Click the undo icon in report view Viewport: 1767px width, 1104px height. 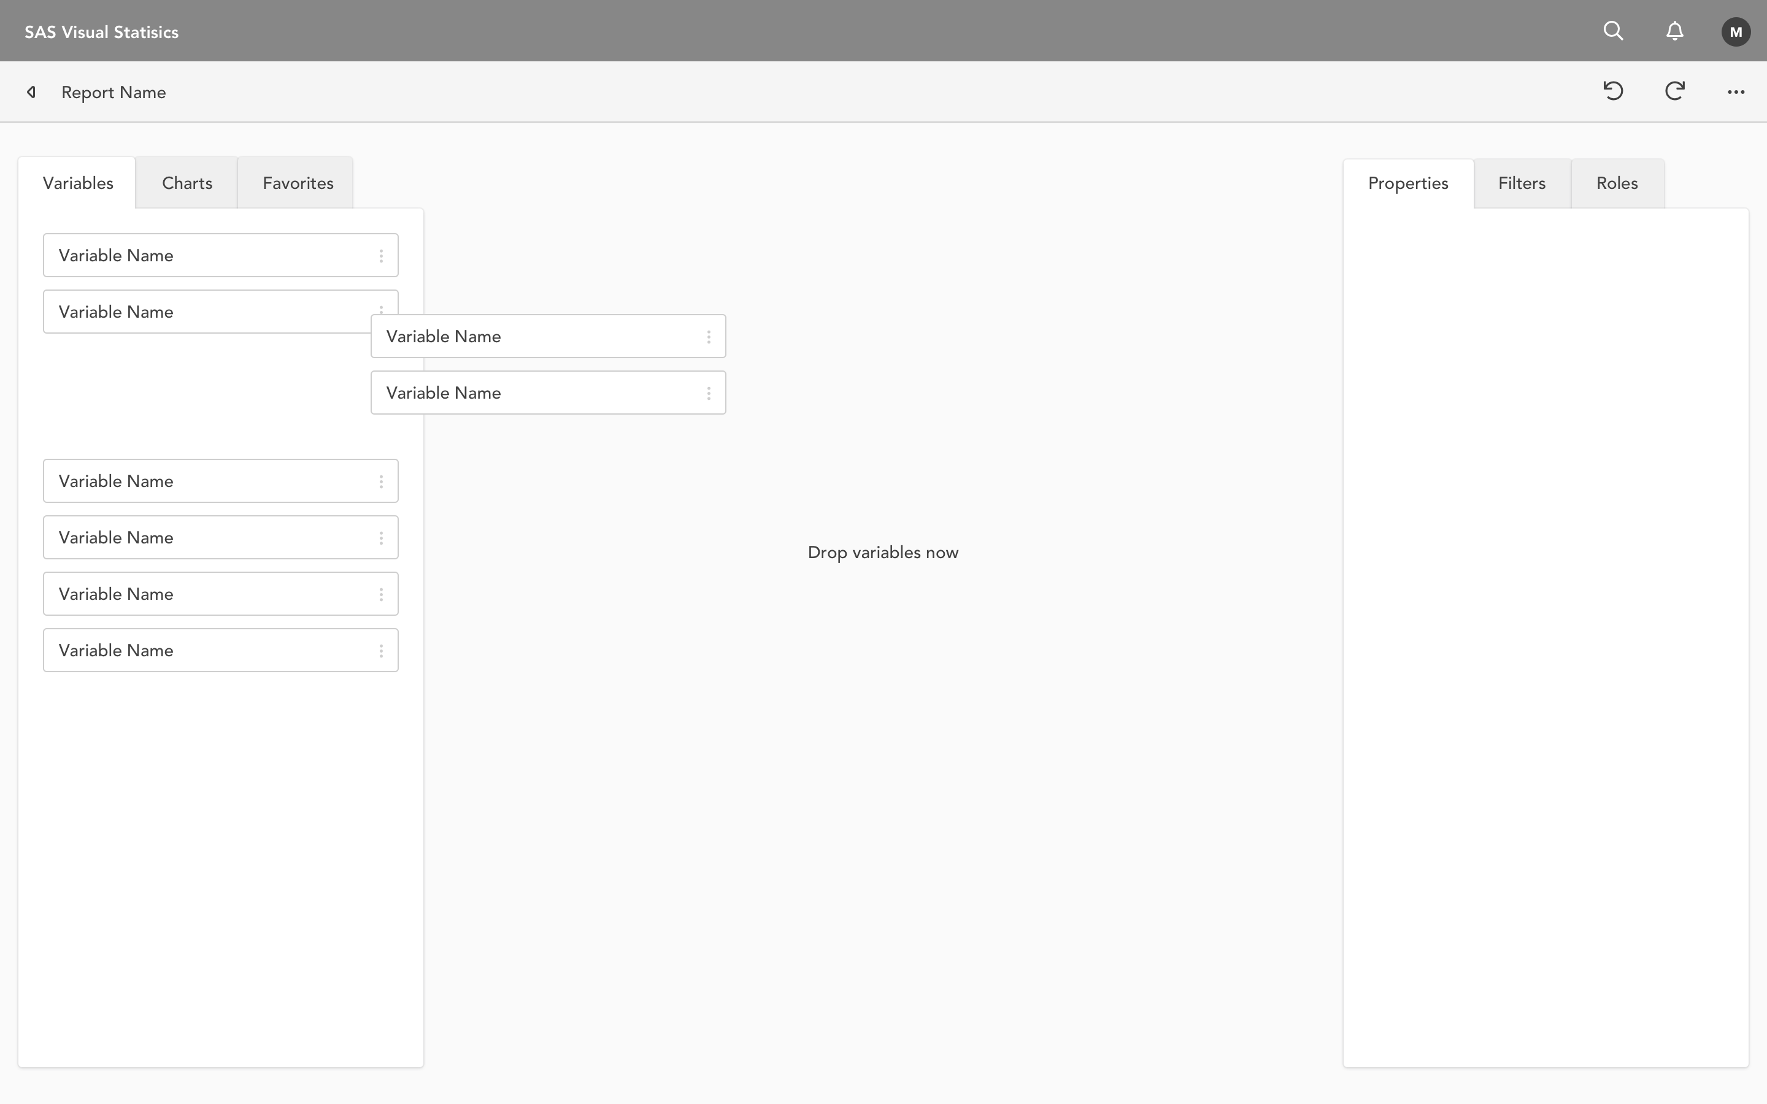[1613, 91]
